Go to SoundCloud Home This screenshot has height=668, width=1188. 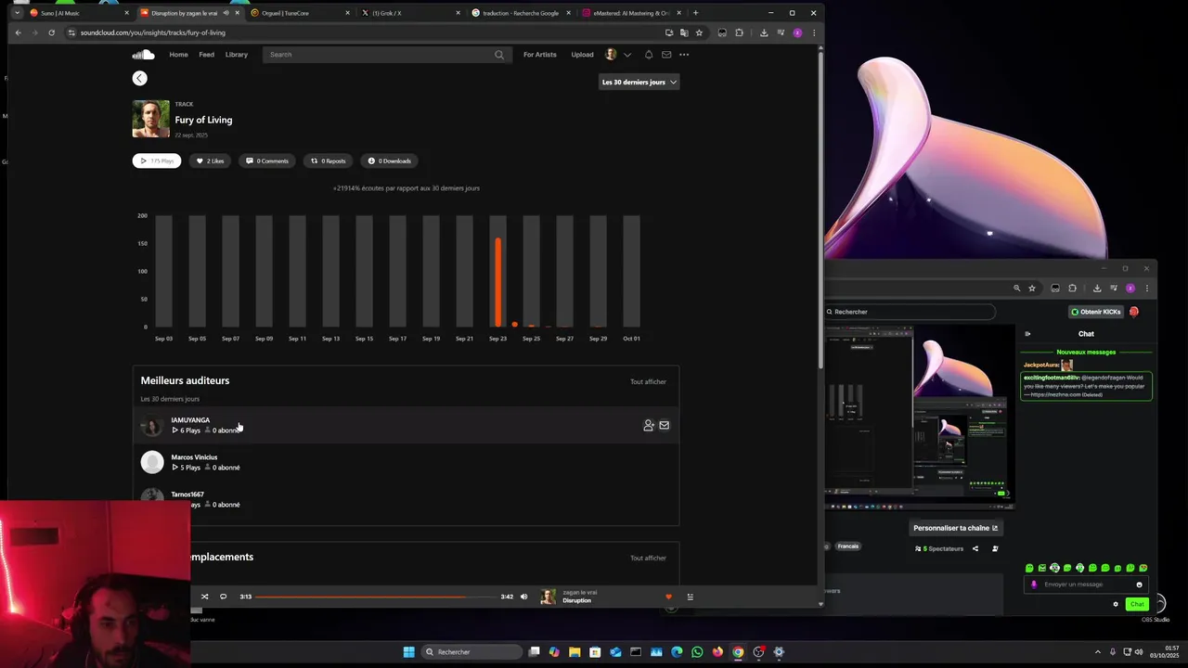(178, 55)
